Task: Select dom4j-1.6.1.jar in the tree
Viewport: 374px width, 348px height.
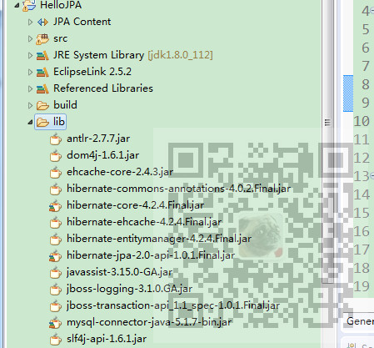Action: click(102, 155)
